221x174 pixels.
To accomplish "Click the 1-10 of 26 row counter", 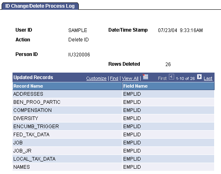I will [x=185, y=79].
